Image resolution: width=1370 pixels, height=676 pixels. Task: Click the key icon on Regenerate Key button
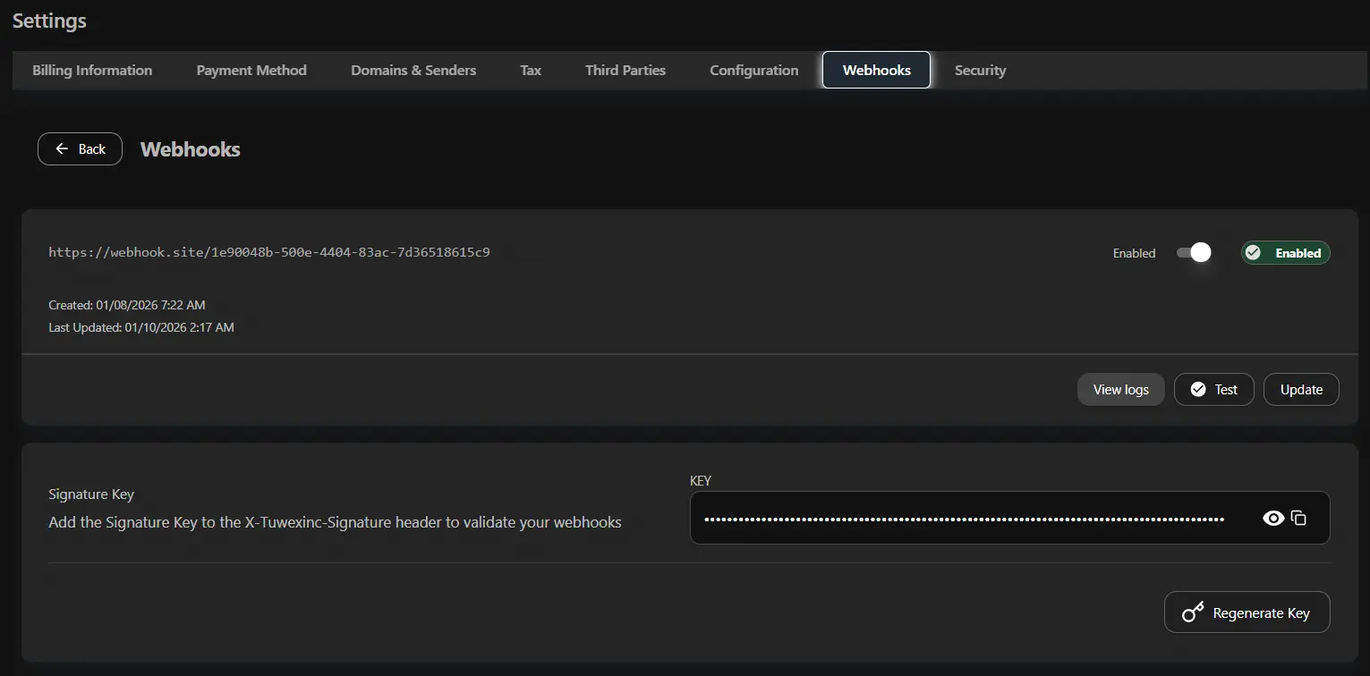coord(1193,612)
